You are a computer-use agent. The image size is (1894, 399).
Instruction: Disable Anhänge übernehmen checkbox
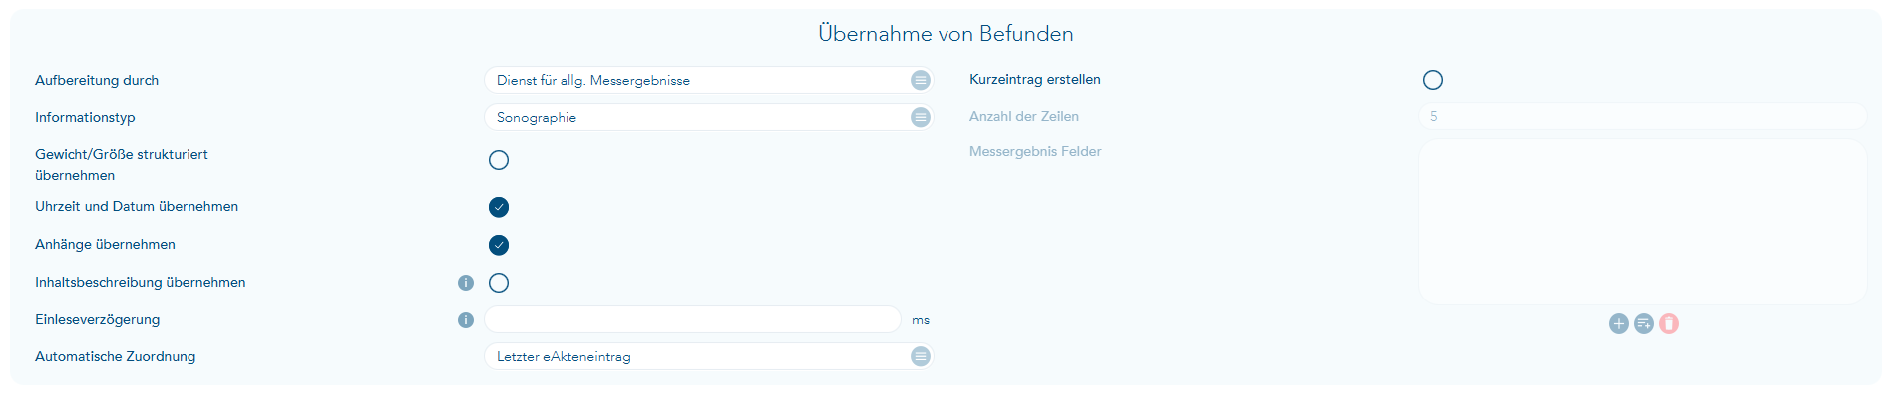[x=499, y=245]
